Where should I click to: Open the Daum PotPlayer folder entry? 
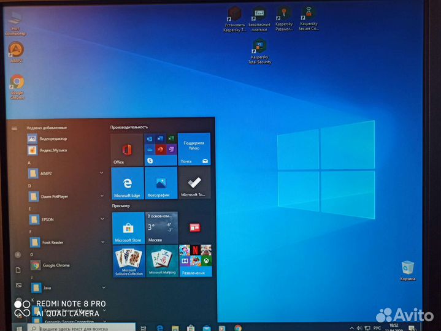[67, 196]
